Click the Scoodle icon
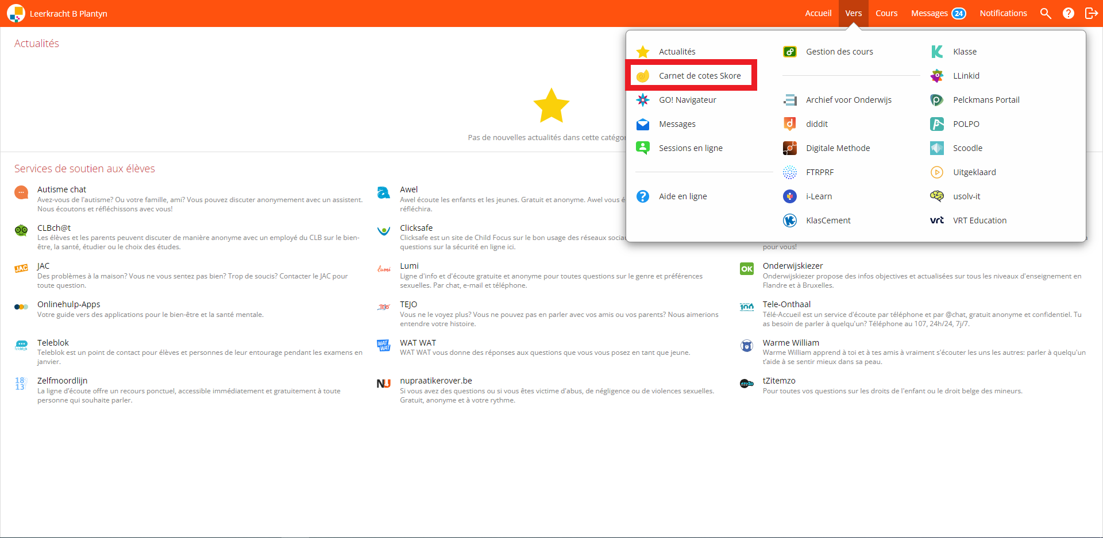Screen dimensions: 1103x538 tap(937, 148)
